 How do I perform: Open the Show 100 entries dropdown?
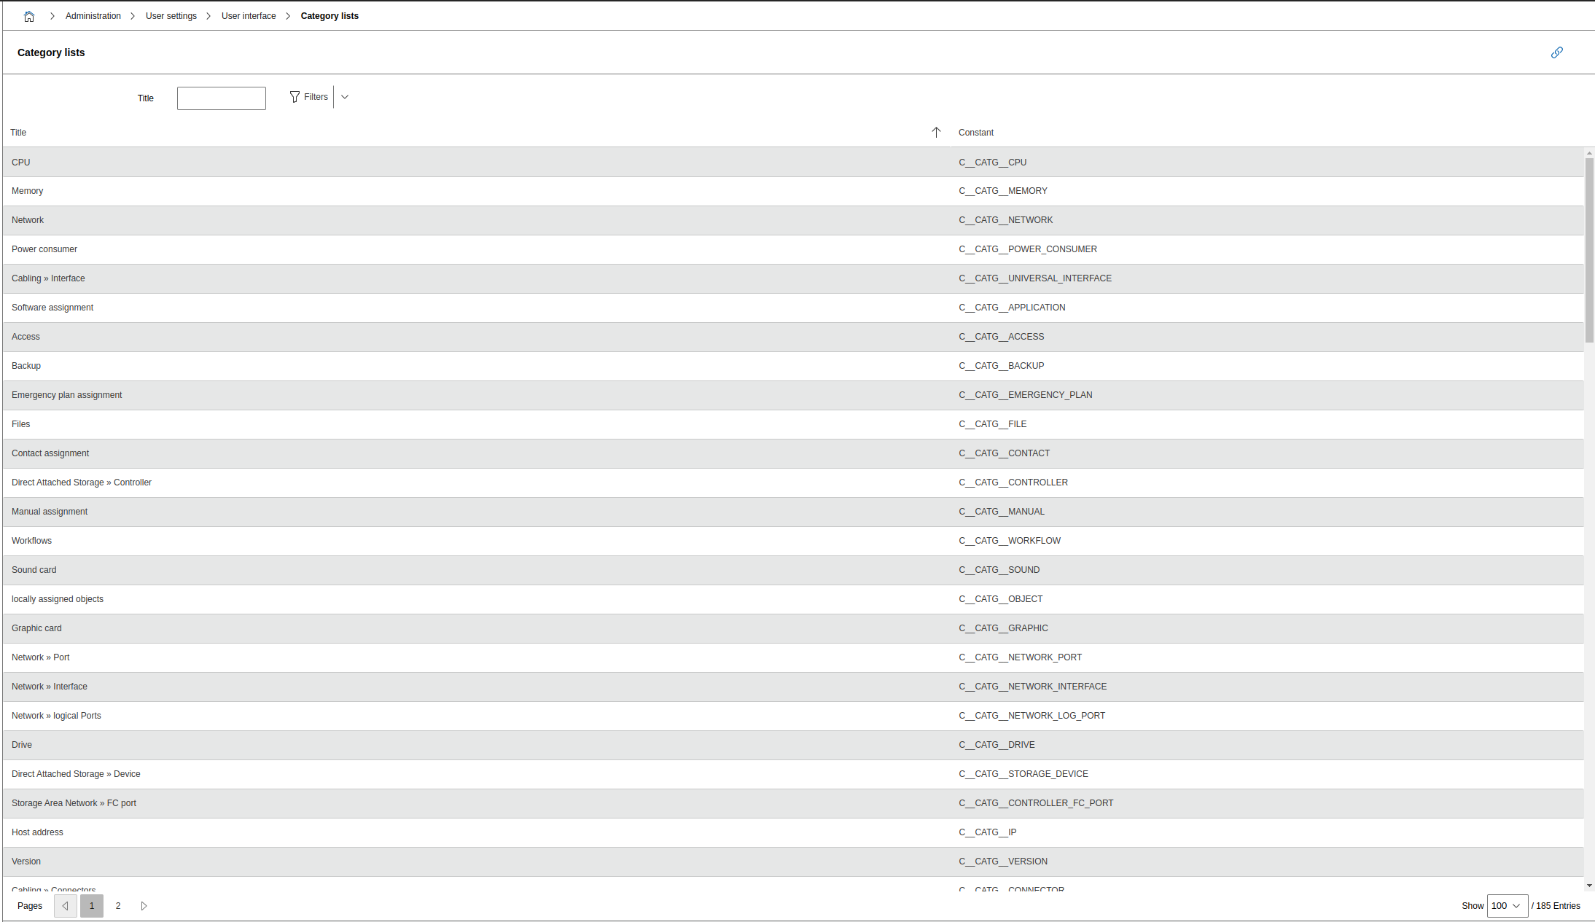coord(1507,906)
